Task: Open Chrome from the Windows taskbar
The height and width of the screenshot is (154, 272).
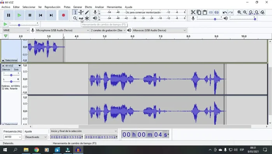Action: pos(37,150)
